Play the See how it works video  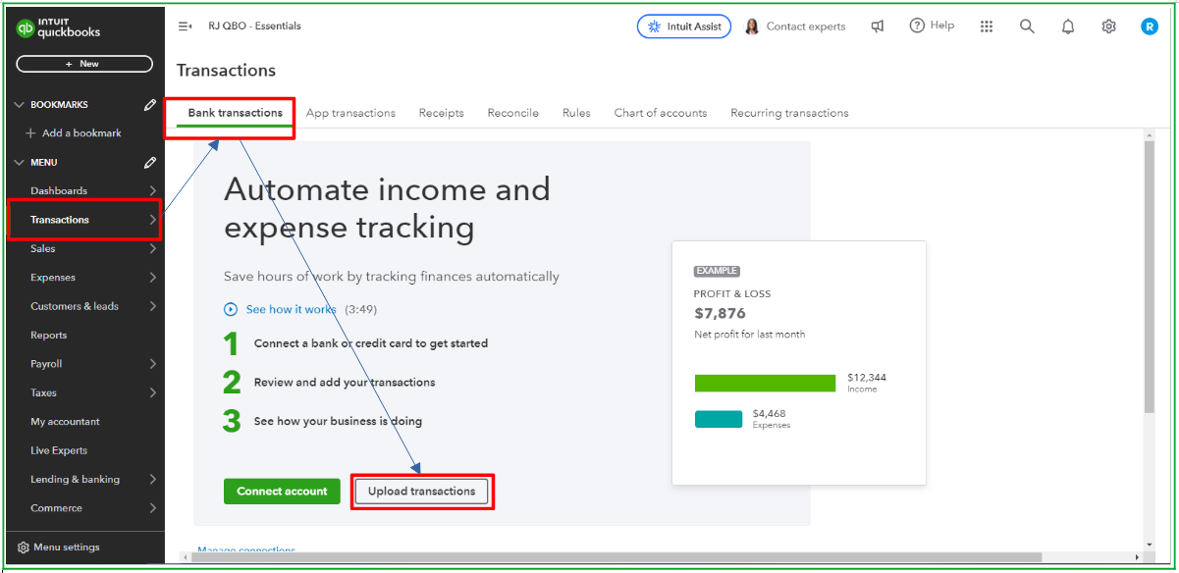point(230,309)
